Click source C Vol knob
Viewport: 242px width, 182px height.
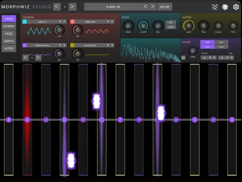pyautogui.click(x=78, y=54)
